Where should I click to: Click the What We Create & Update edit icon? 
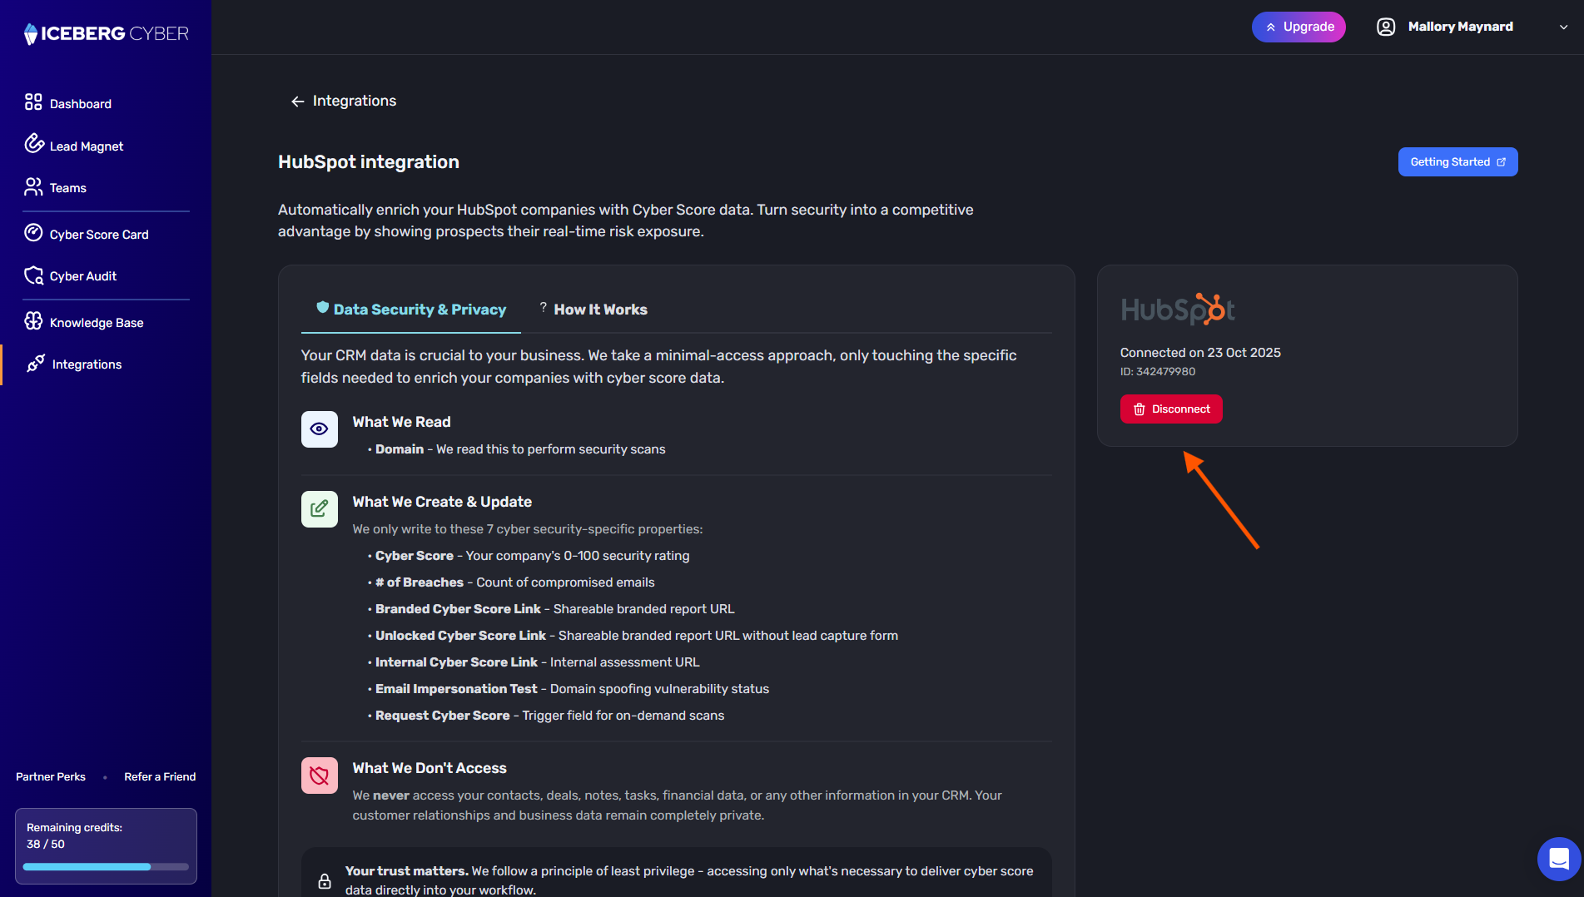click(x=320, y=509)
